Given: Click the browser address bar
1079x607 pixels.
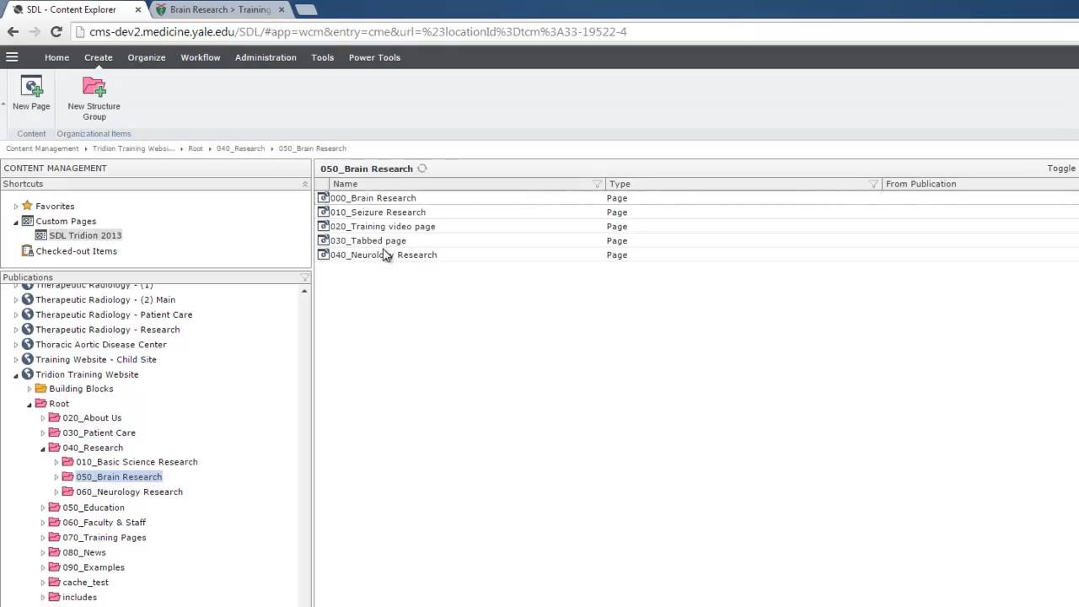Looking at the screenshot, I should 573,32.
